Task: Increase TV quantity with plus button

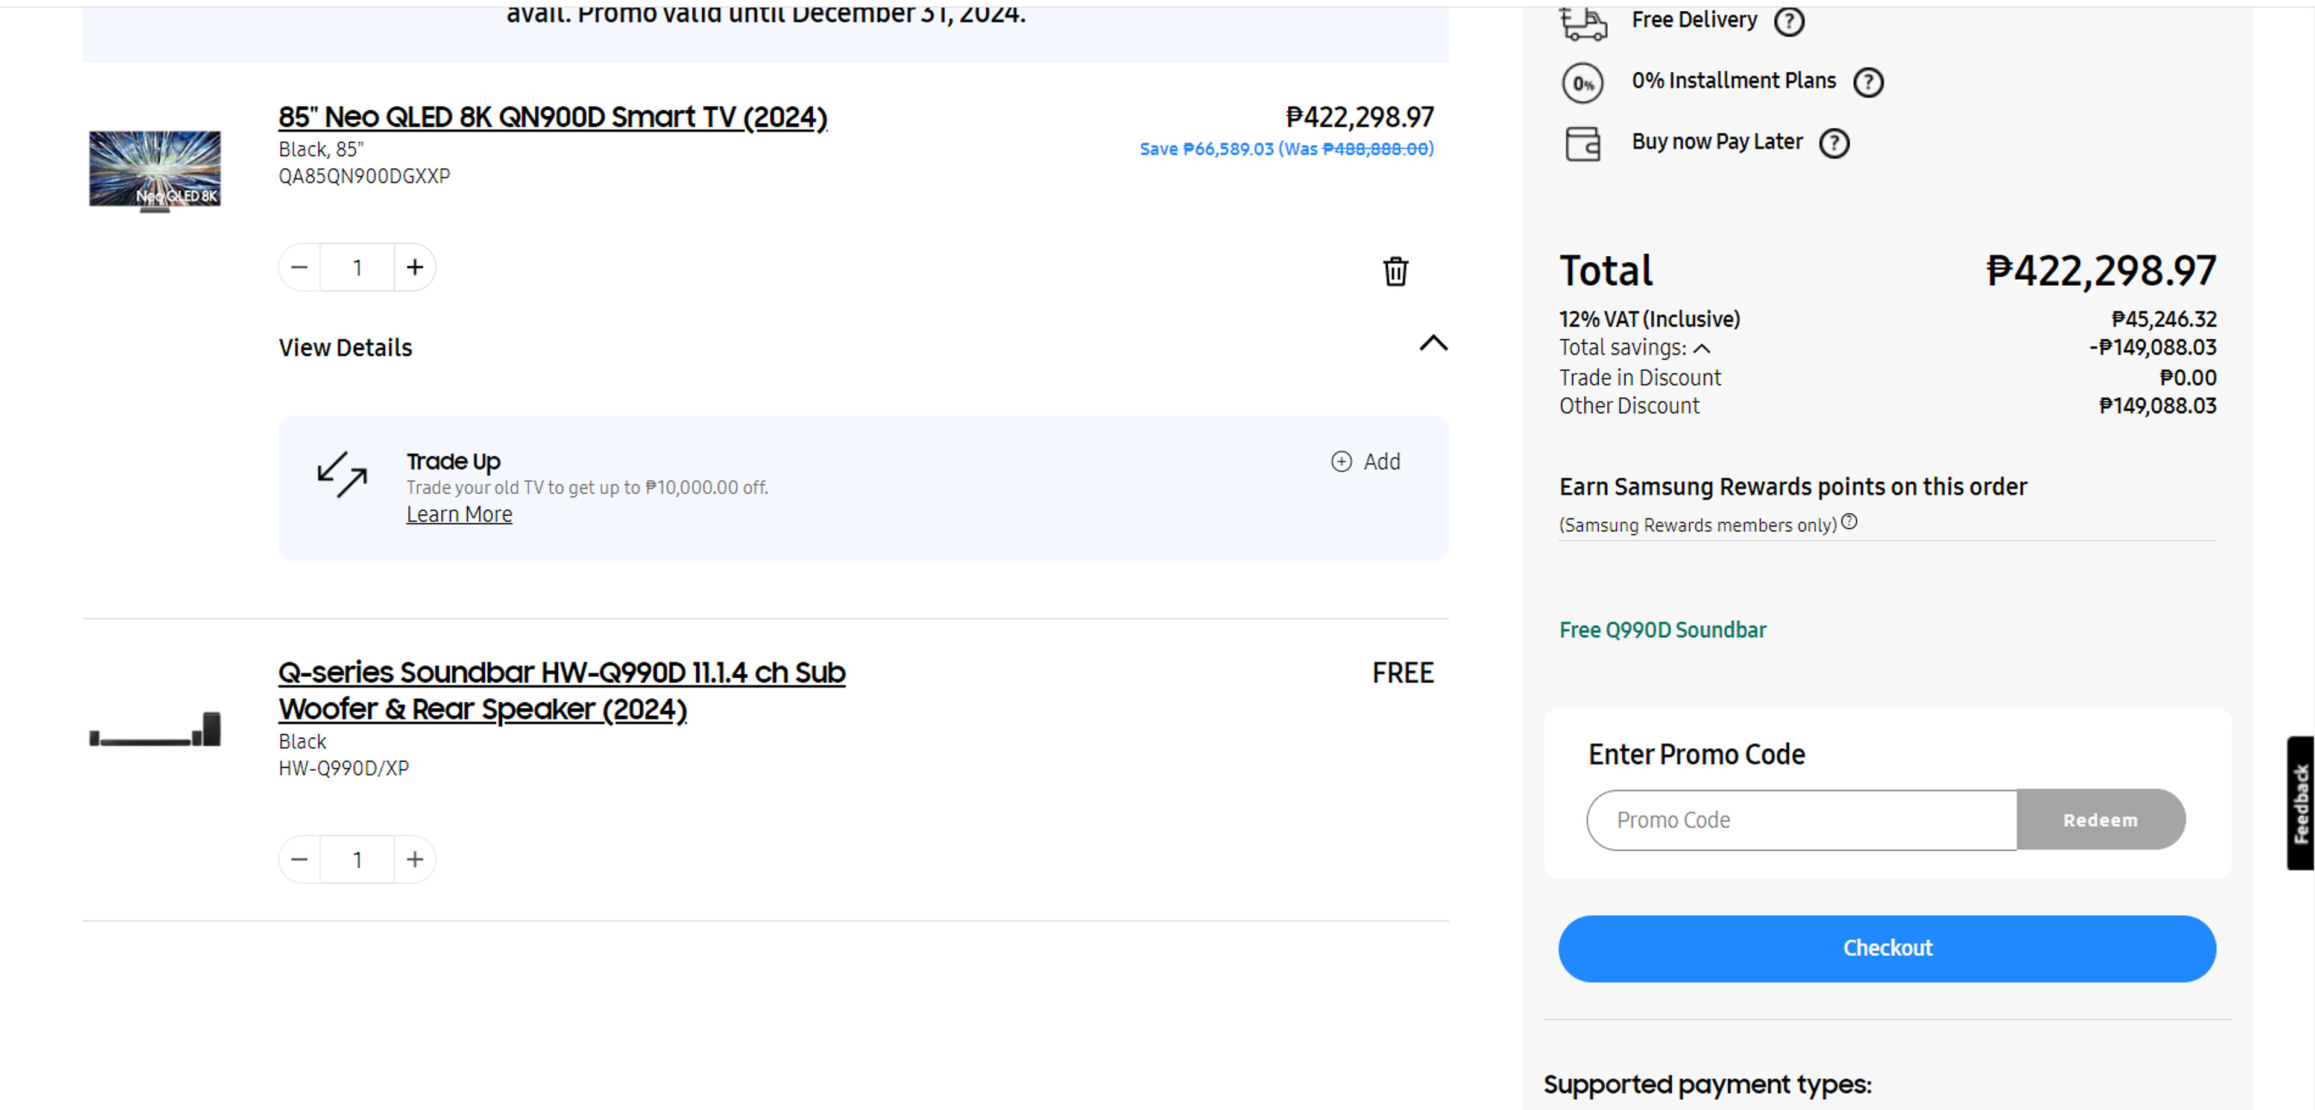Action: [x=414, y=267]
